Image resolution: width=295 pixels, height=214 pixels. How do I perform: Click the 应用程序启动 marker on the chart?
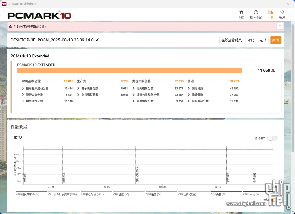(x=137, y=175)
